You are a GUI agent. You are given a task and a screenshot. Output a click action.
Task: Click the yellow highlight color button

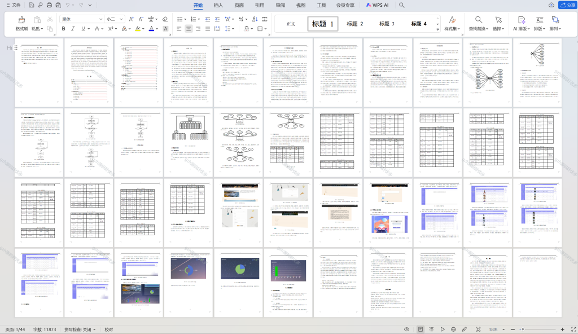(138, 29)
